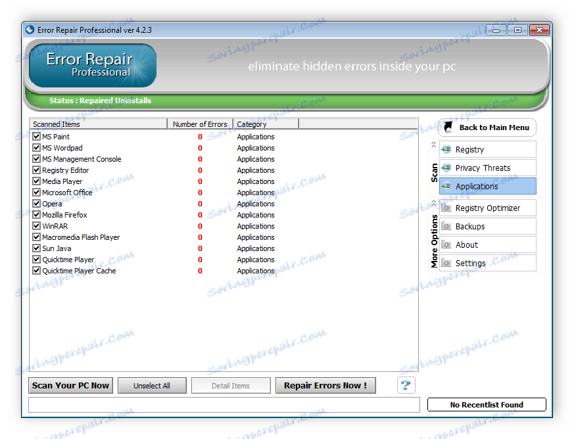Image resolution: width=574 pixels, height=439 pixels.
Task: Uncheck the MS Paint checkbox
Action: [36, 137]
